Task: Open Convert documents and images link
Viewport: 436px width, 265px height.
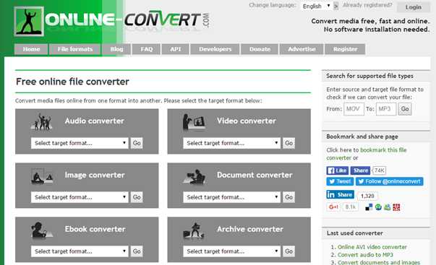Action: coord(379,262)
